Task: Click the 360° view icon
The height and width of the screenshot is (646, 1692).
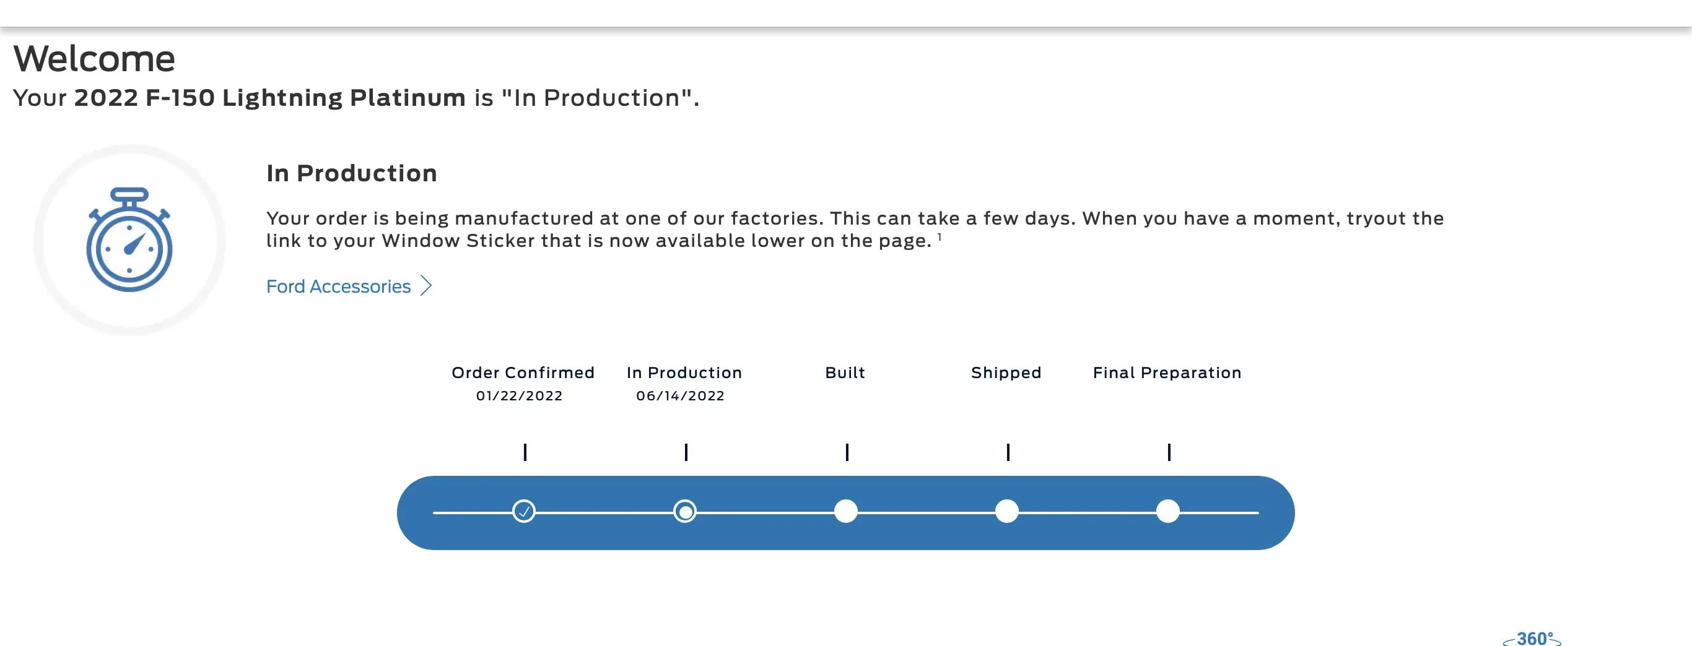Action: tap(1532, 639)
